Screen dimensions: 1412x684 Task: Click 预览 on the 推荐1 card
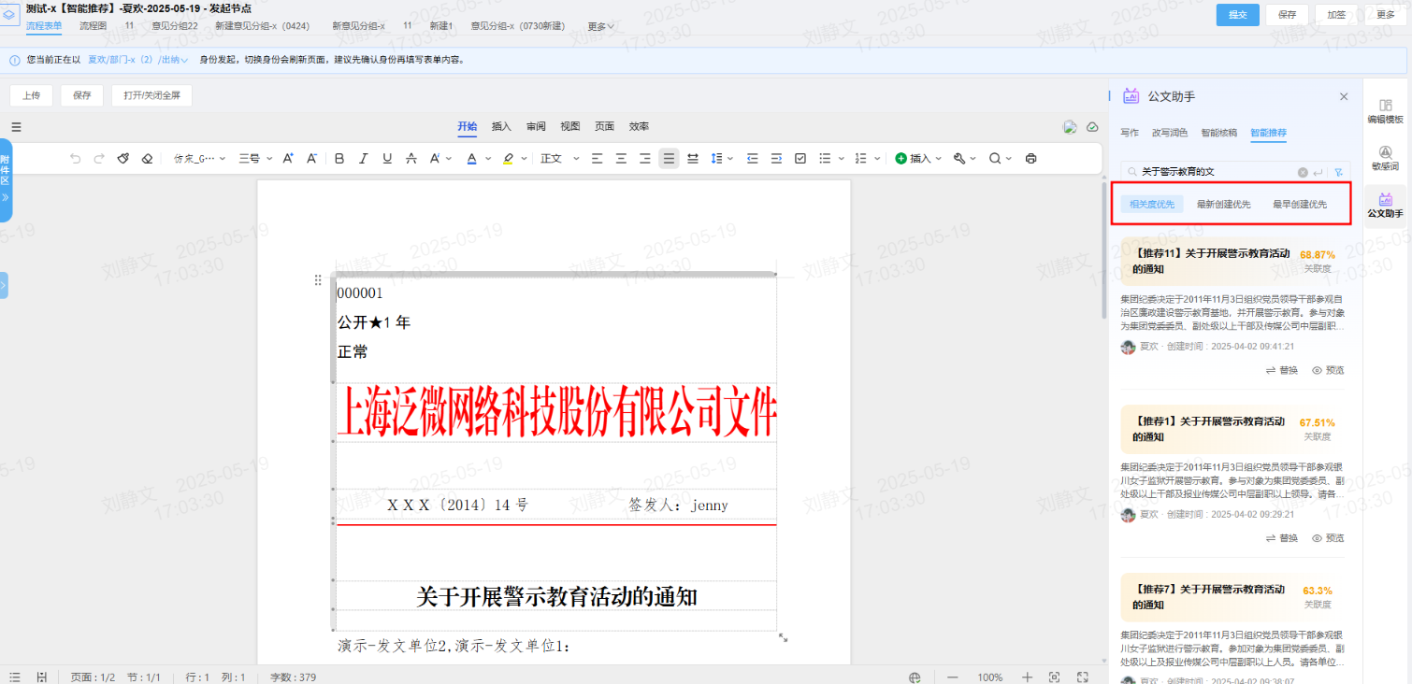[x=1328, y=538]
